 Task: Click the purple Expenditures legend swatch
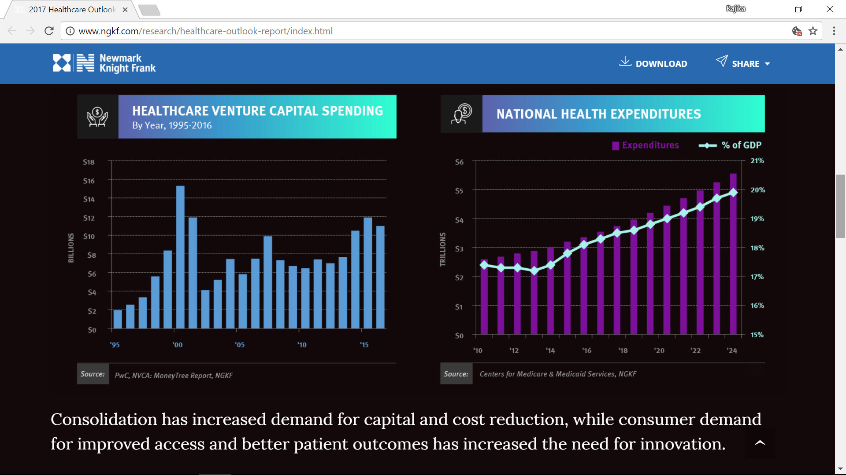pos(616,146)
